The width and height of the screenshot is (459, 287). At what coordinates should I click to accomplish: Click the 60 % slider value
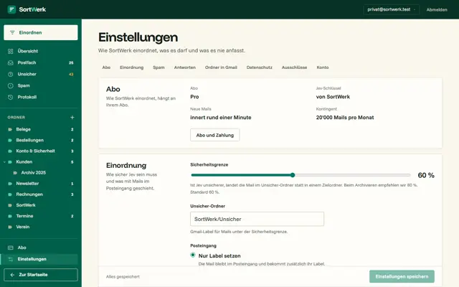[x=426, y=175]
